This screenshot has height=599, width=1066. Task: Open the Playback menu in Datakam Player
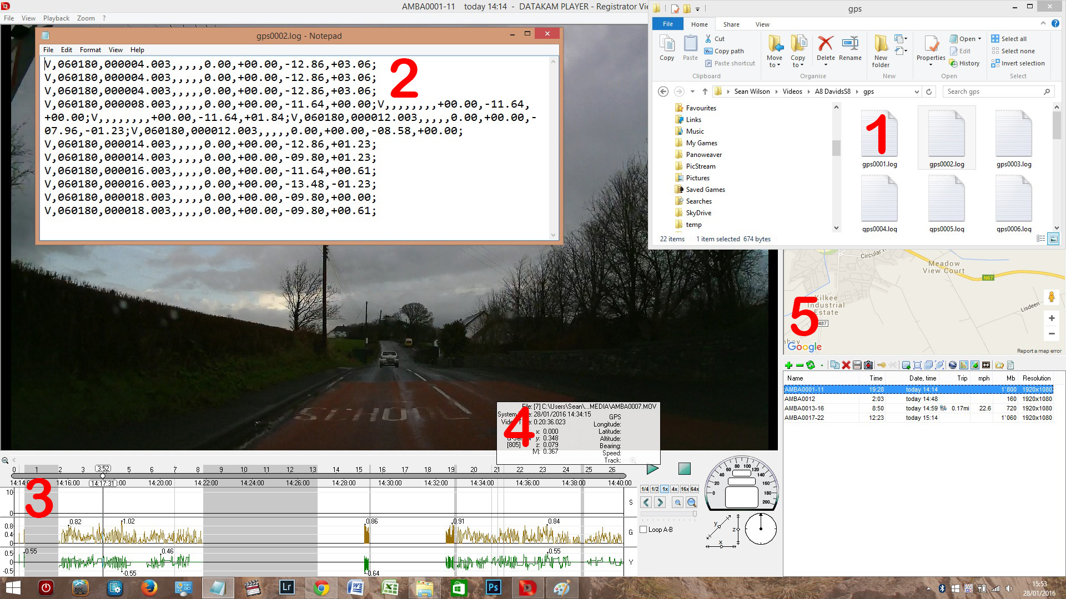(56, 18)
